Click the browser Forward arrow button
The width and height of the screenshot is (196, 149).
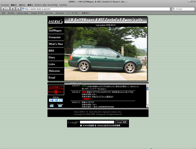[x=7, y=9]
